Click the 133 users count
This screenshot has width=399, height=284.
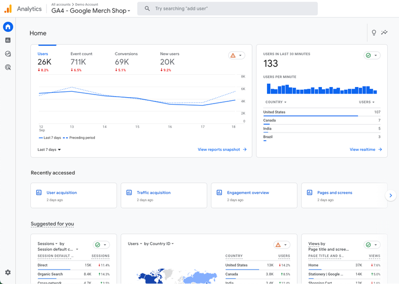click(270, 63)
